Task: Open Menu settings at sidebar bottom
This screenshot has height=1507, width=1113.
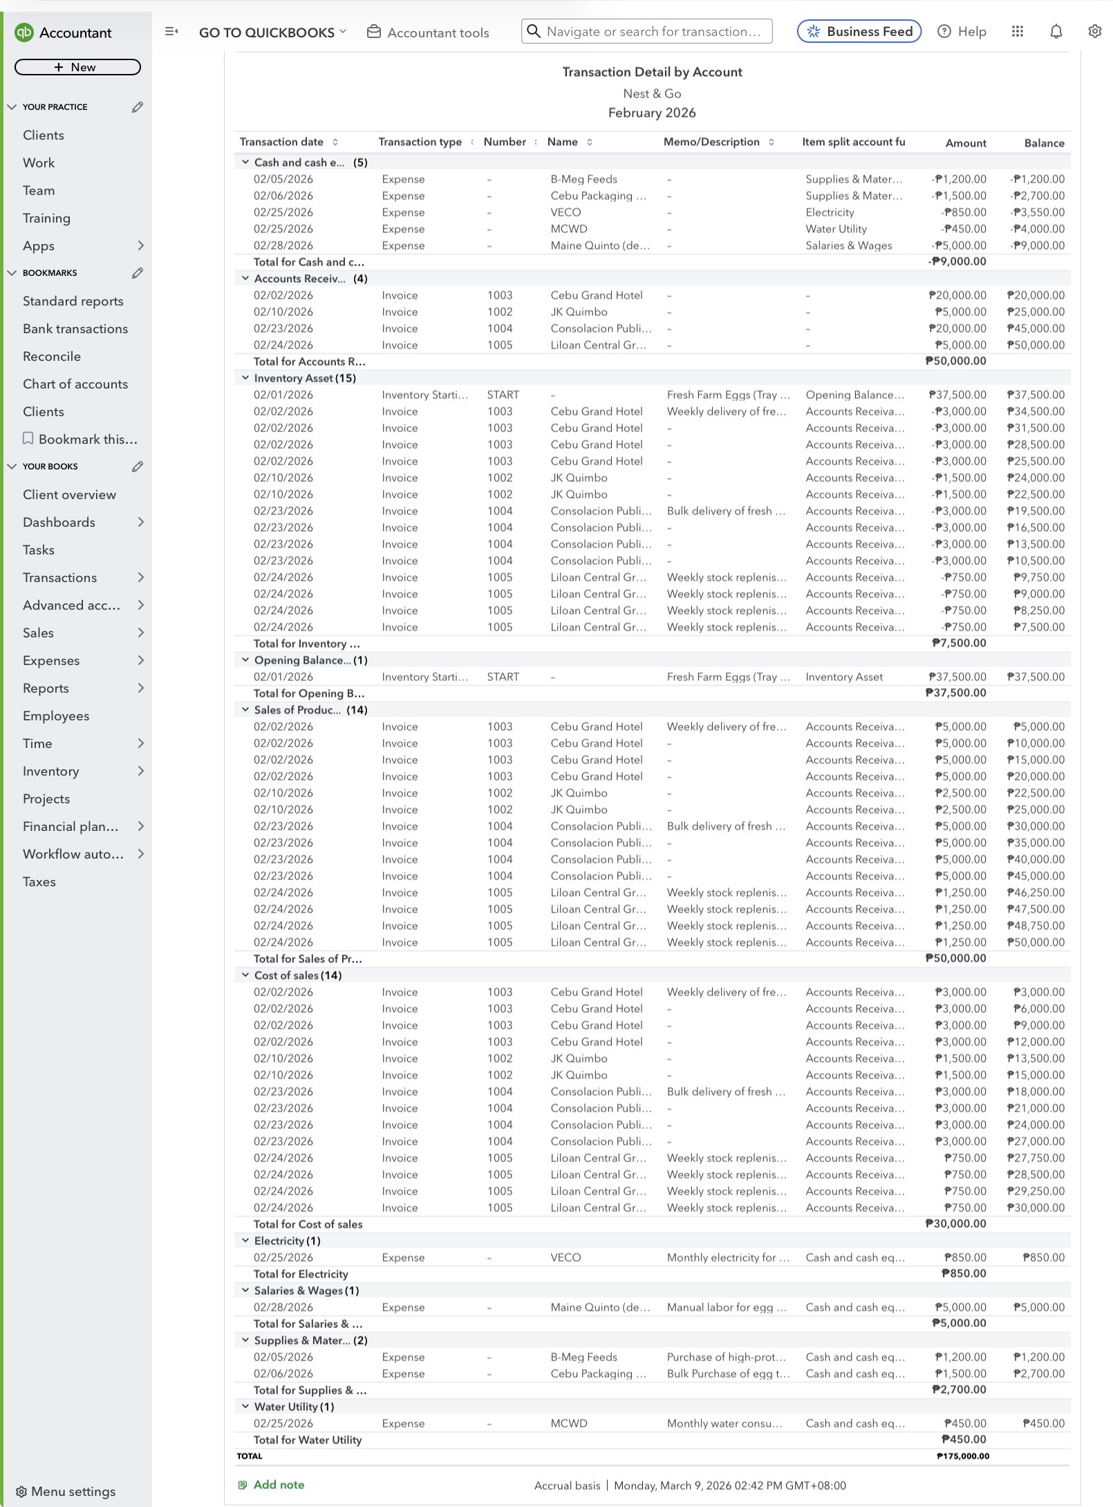Action: [x=66, y=1492]
